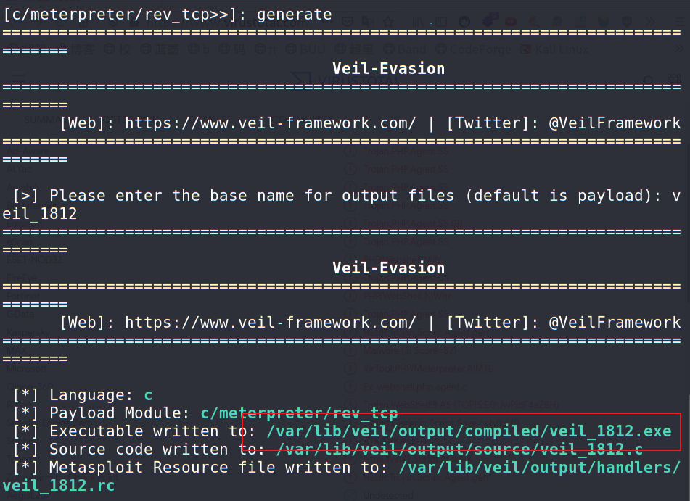
Task: Click the @VeilFramework handle above the Language line
Action: pyautogui.click(x=615, y=323)
